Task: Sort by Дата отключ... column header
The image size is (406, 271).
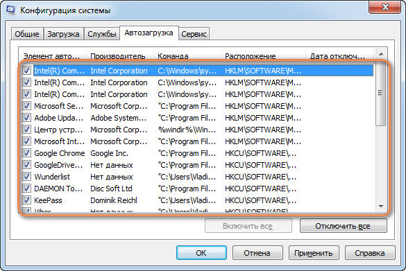Action: pos(339,55)
